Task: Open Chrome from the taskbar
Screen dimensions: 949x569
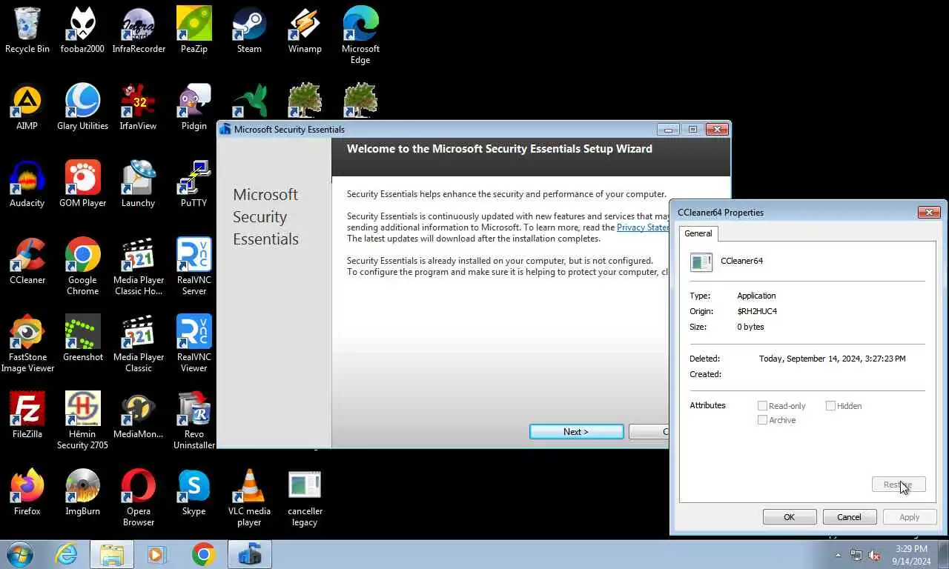Action: (203, 554)
